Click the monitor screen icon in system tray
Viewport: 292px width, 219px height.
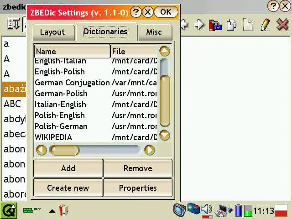179,209
